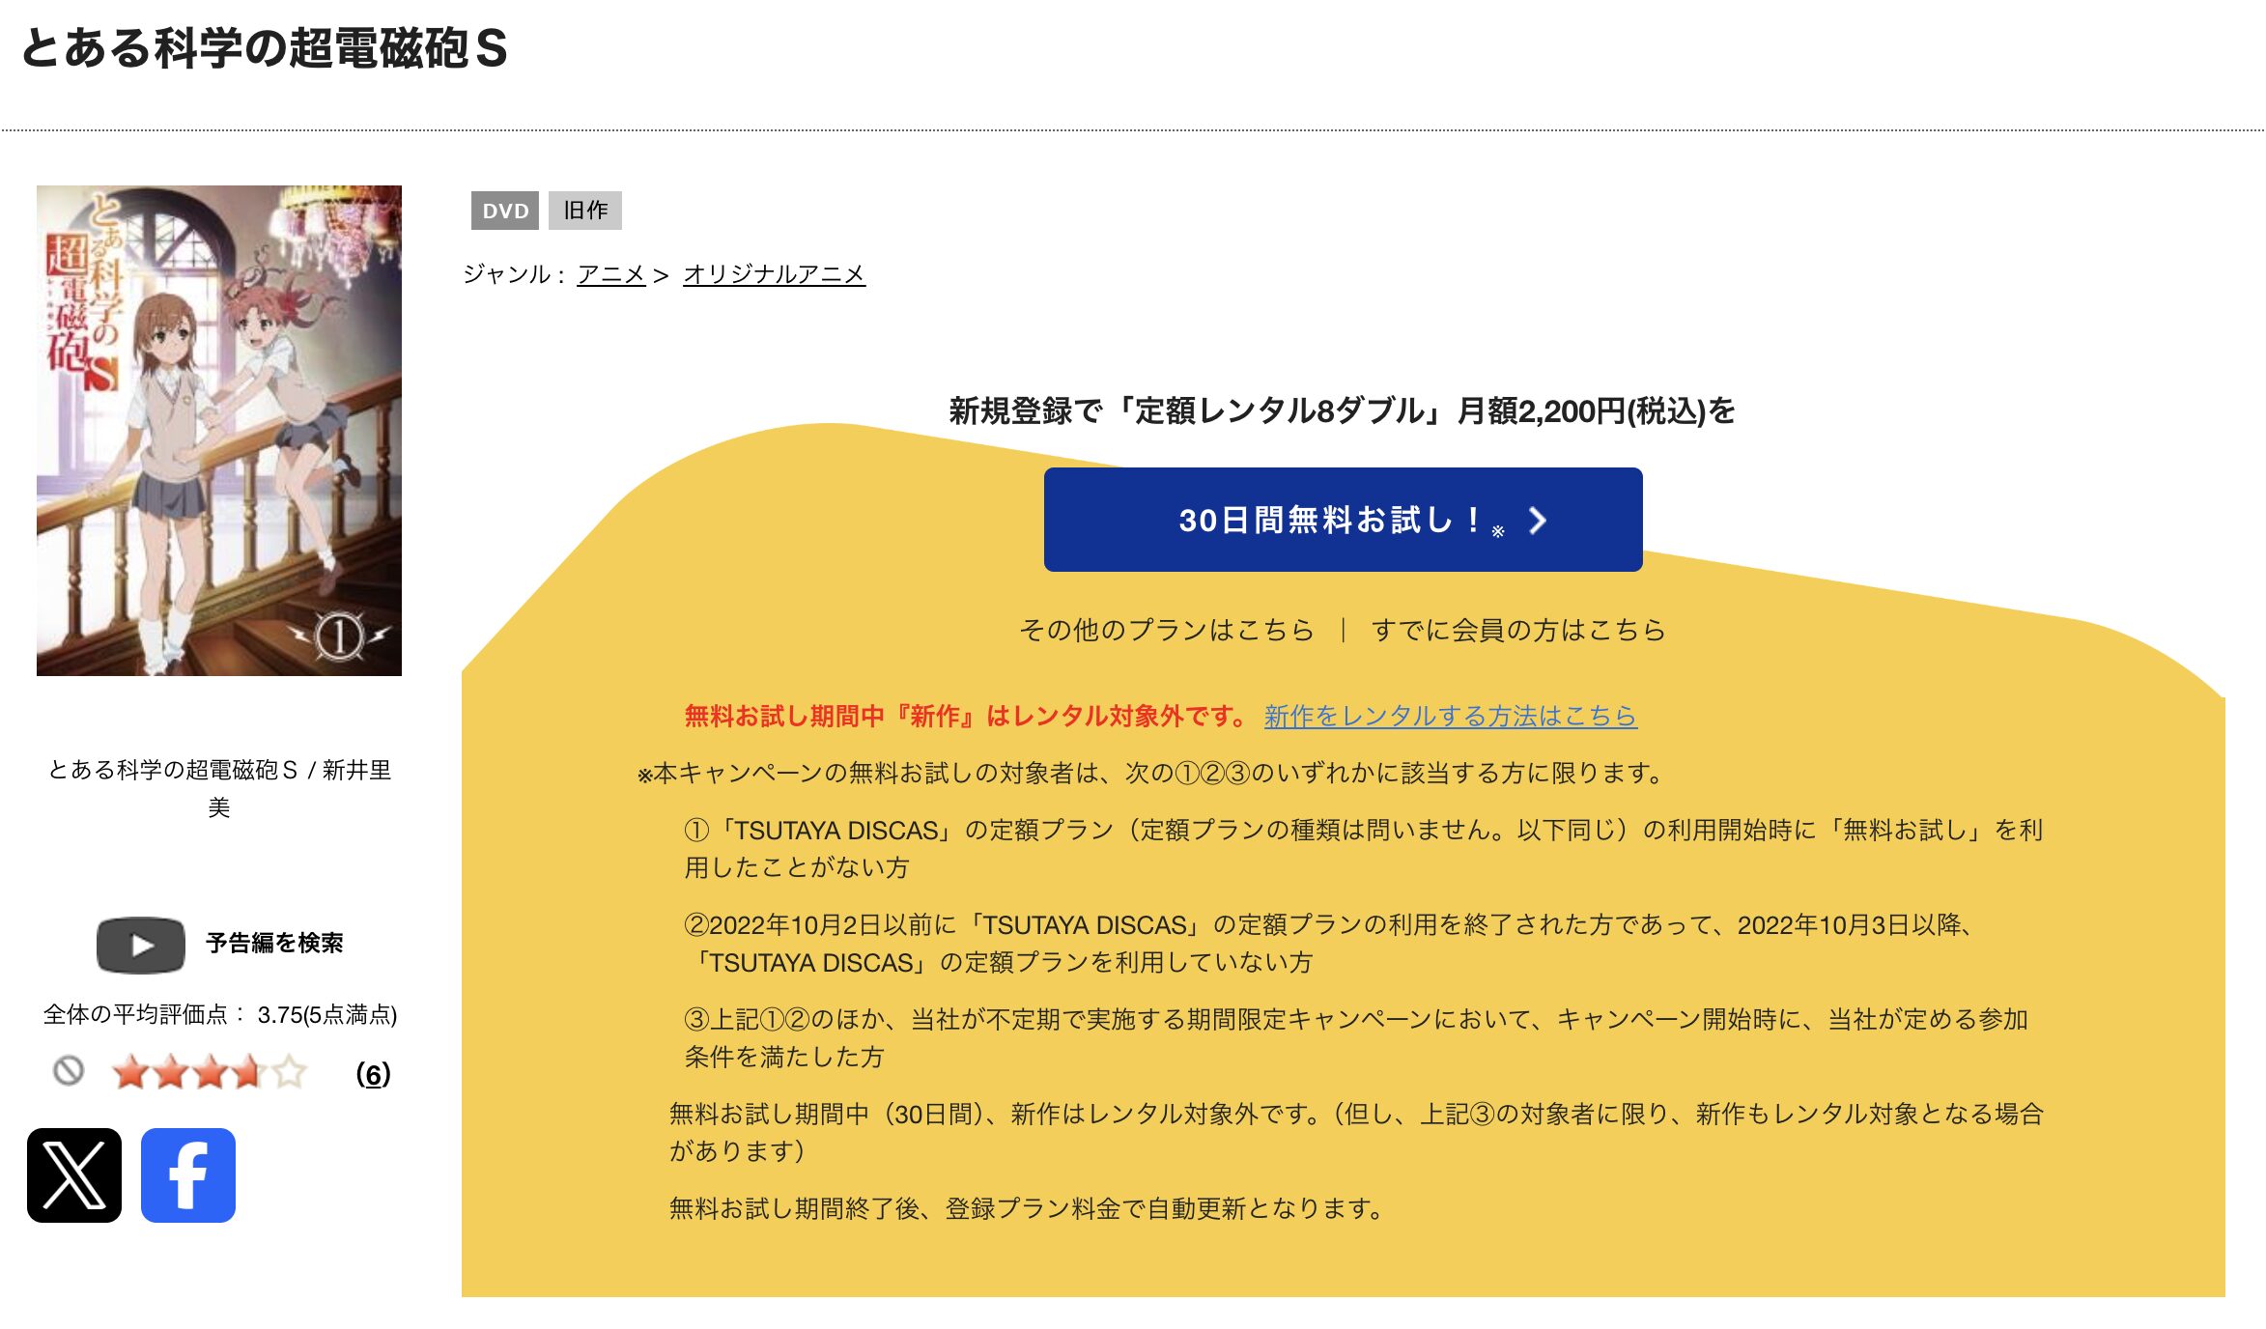The width and height of the screenshot is (2266, 1329).
Task: Click the 新規登録で「定額レンタル8ダブル」 headline
Action: click(1343, 410)
